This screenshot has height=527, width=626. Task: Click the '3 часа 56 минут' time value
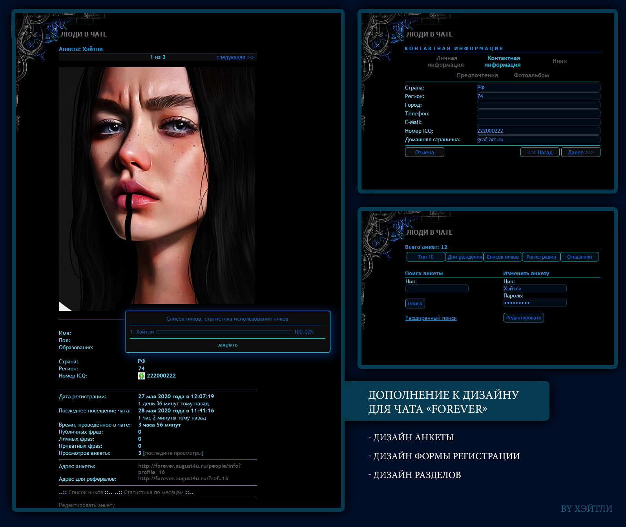(x=159, y=425)
